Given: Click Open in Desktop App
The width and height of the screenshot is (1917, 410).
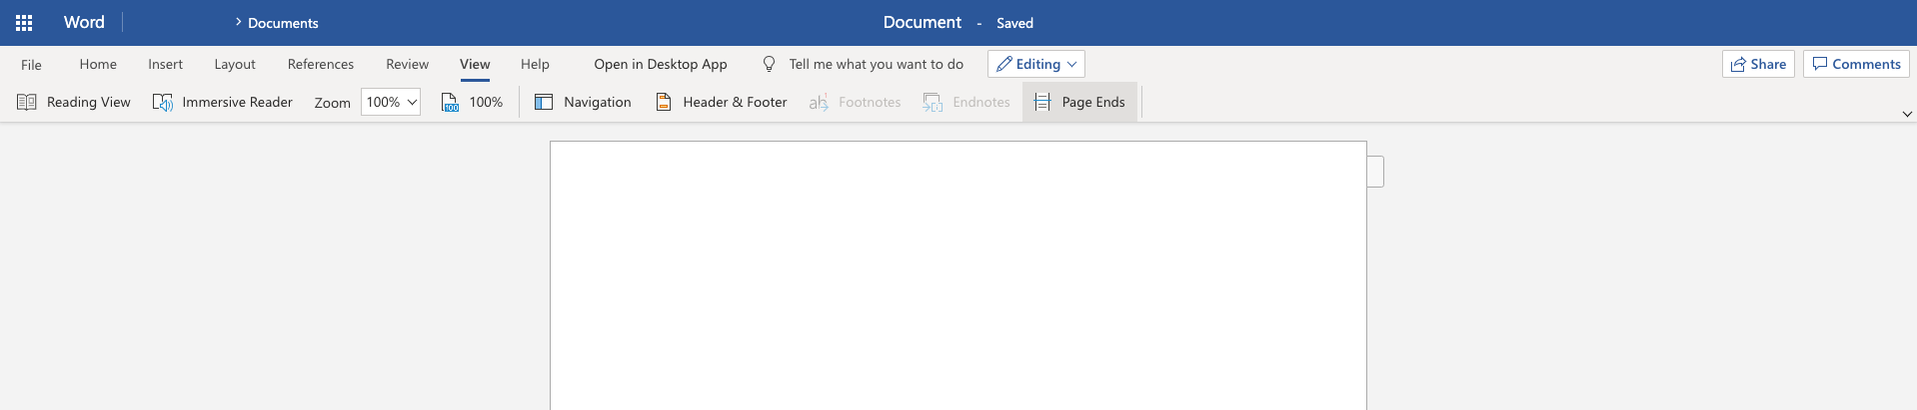Looking at the screenshot, I should 661,64.
